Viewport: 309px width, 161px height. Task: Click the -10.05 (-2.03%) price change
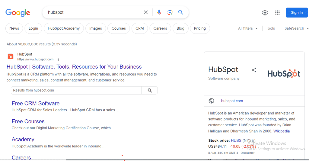point(243,147)
